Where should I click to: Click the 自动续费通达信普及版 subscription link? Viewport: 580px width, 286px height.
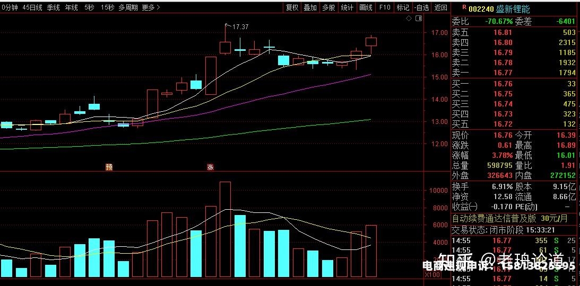pyautogui.click(x=494, y=218)
